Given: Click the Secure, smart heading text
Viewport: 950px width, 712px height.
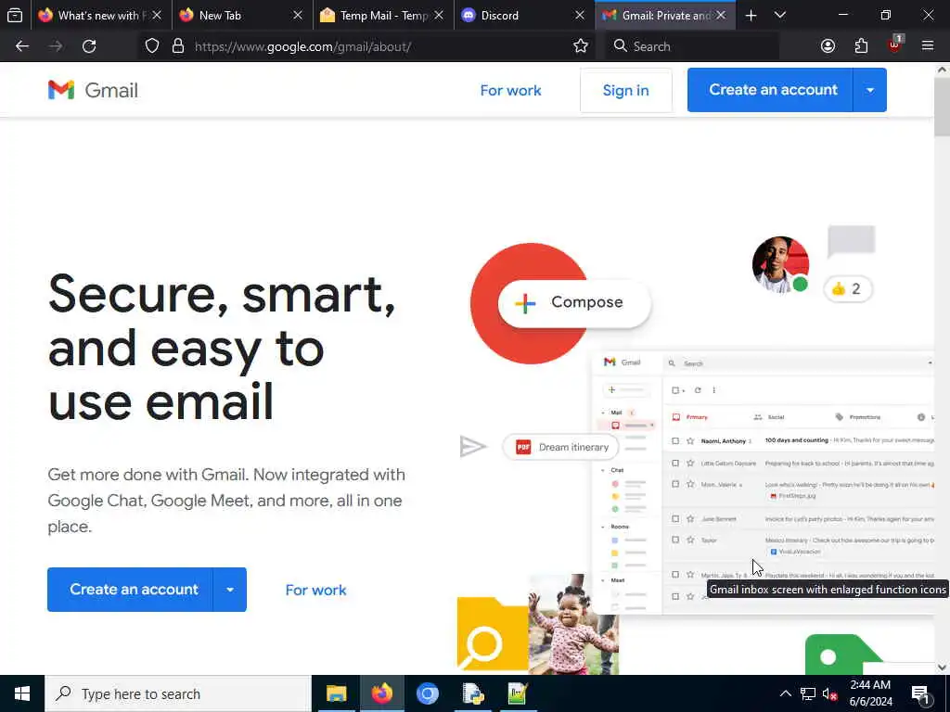Looking at the screenshot, I should click(x=222, y=347).
